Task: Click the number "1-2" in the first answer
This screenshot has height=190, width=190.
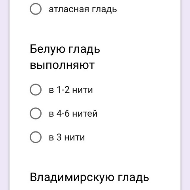Action: (63, 90)
